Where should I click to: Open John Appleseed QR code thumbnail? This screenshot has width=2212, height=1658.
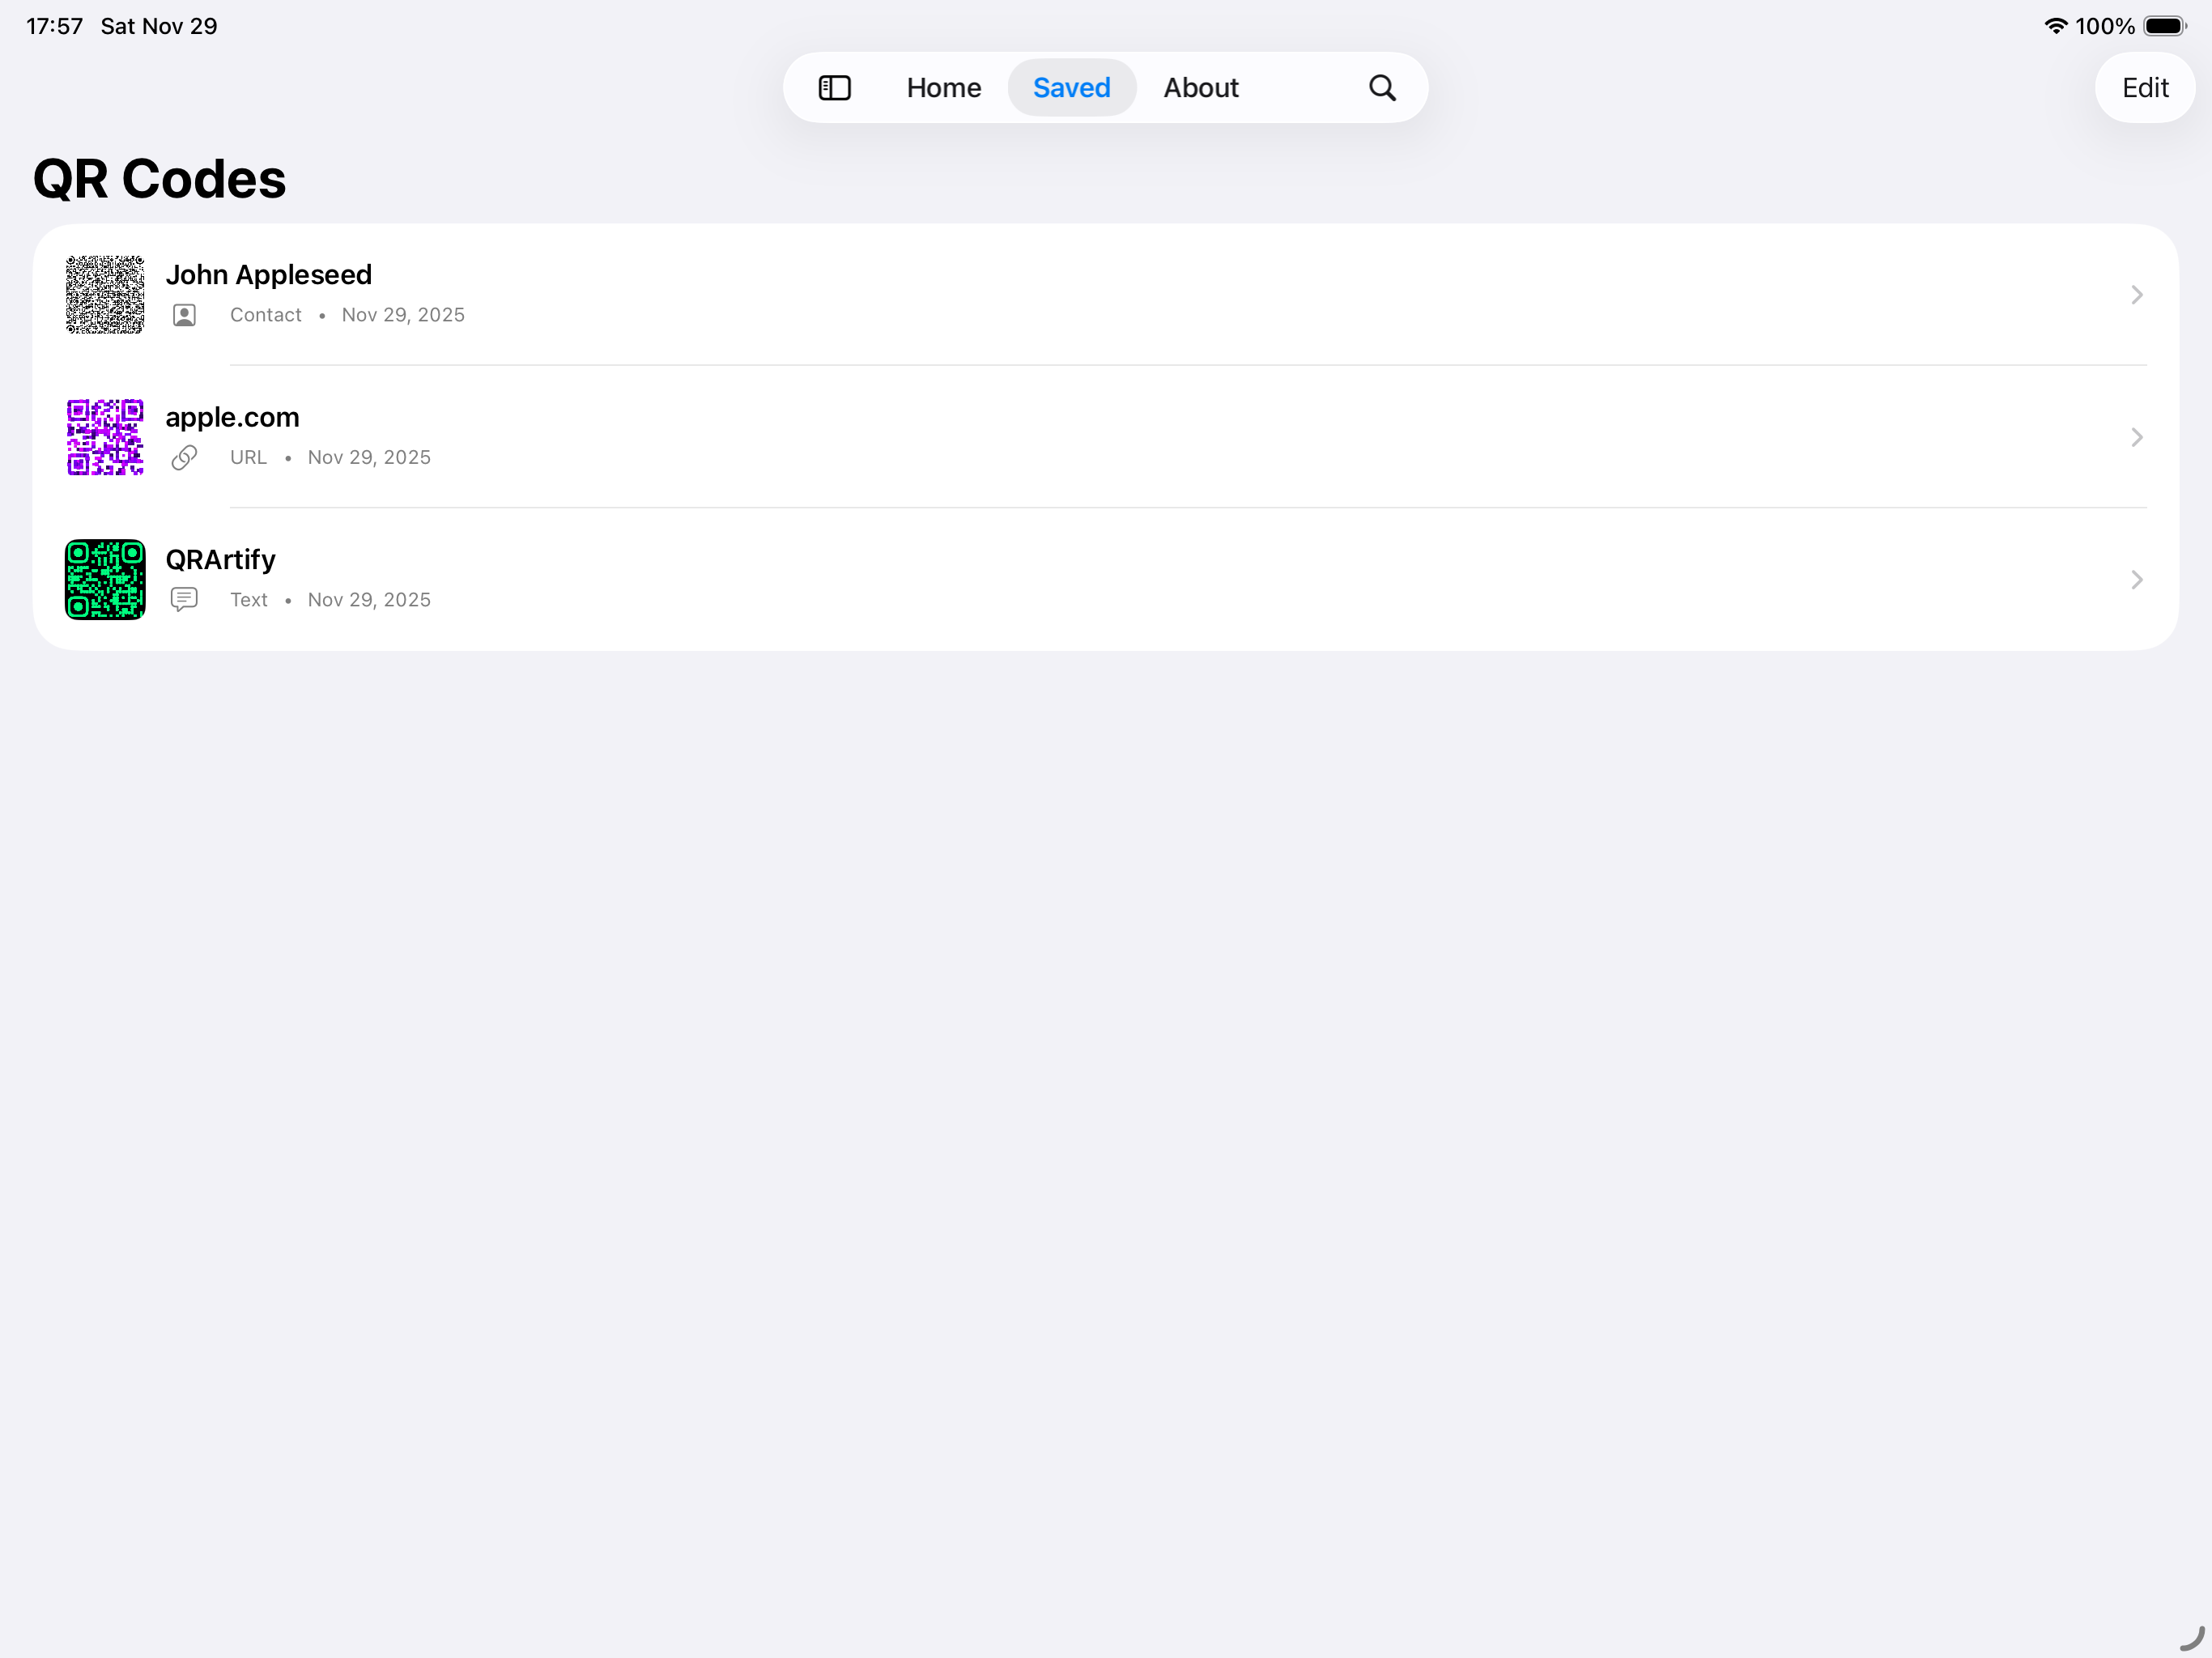click(x=105, y=294)
